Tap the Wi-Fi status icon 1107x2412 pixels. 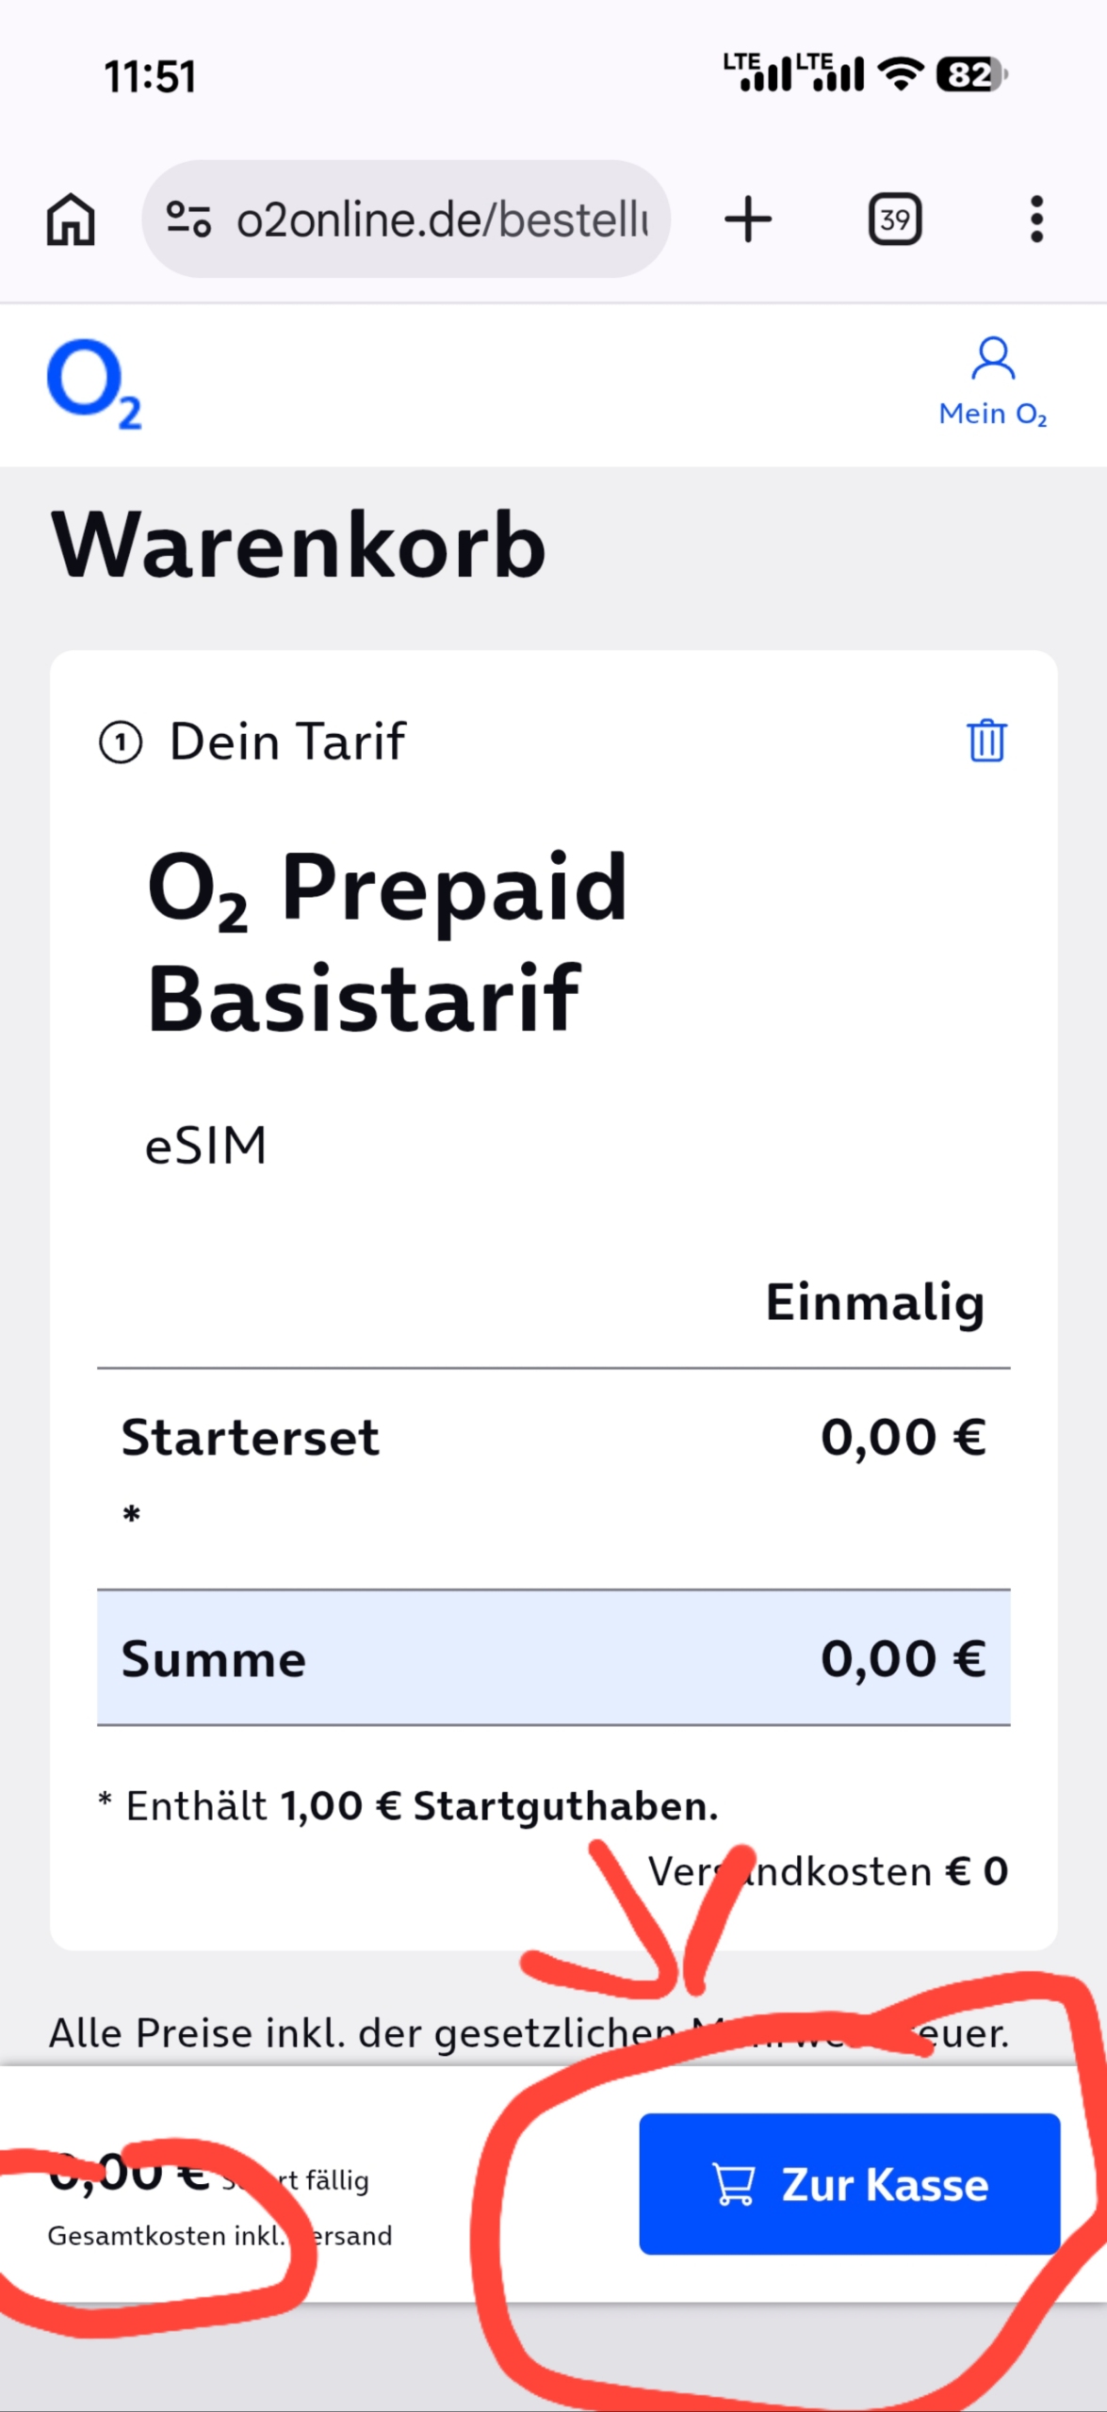point(901,73)
